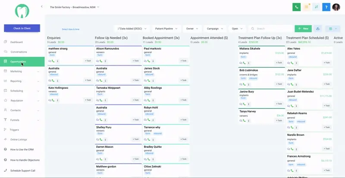Open the Owner filter dropdown

(x=192, y=28)
